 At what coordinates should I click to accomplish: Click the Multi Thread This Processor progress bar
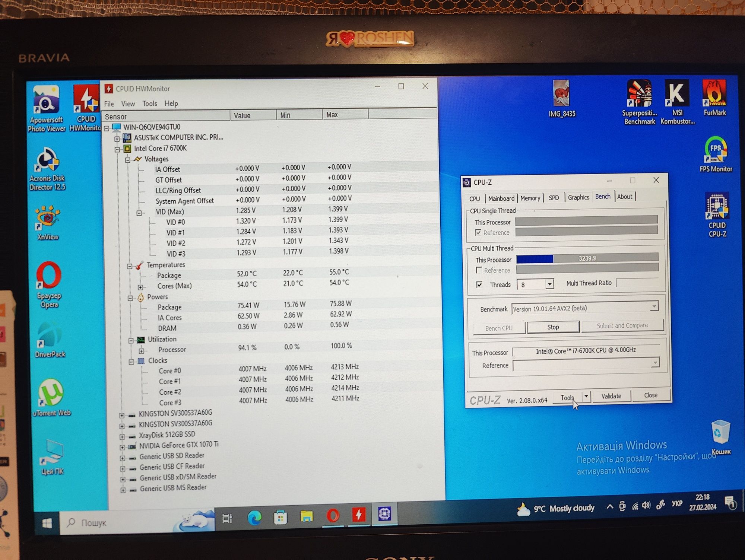pos(587,258)
